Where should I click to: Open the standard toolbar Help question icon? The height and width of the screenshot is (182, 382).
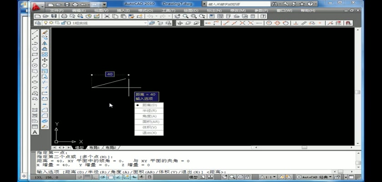[x=263, y=16]
